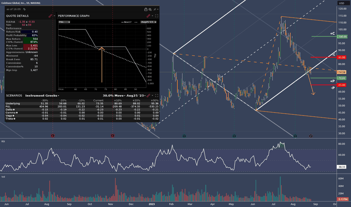
Task: Click the Coinbase Global, Inc. chart title
Action: tap(21, 3)
